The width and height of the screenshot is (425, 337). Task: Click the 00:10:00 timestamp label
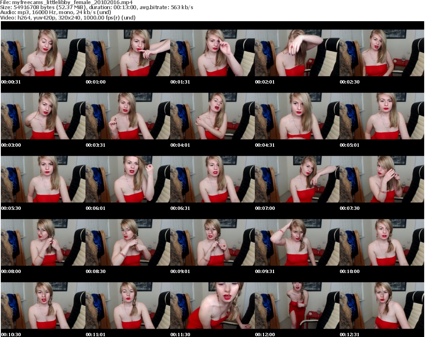click(349, 271)
